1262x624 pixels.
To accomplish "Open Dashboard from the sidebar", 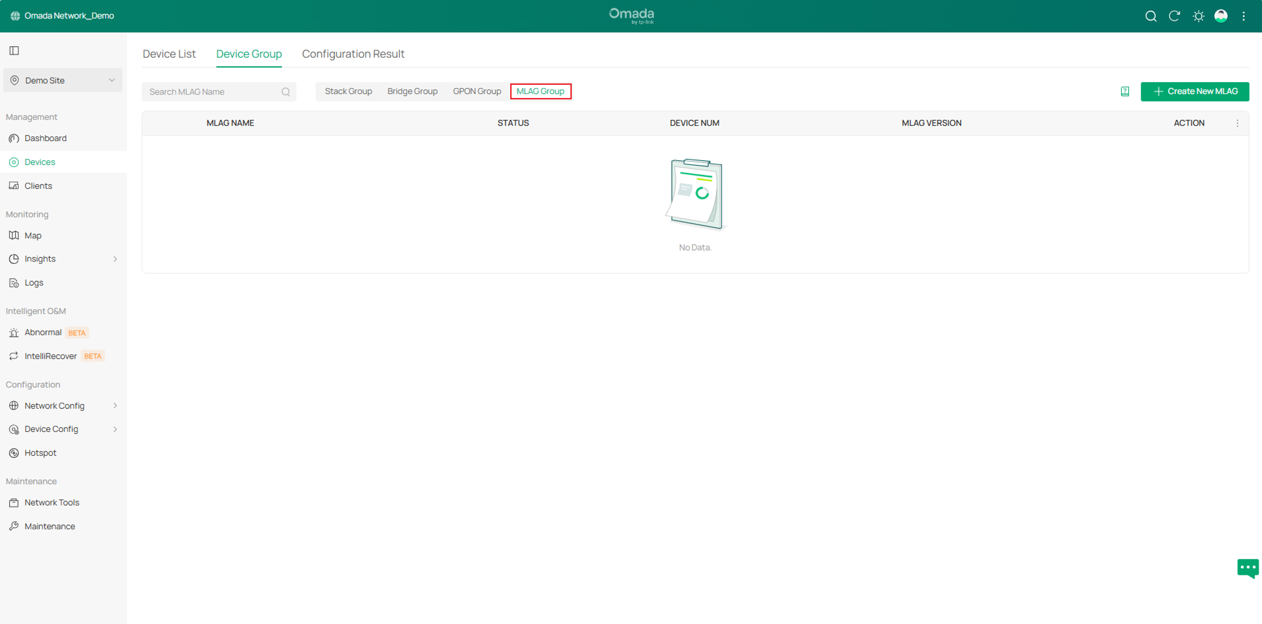I will pyautogui.click(x=46, y=138).
